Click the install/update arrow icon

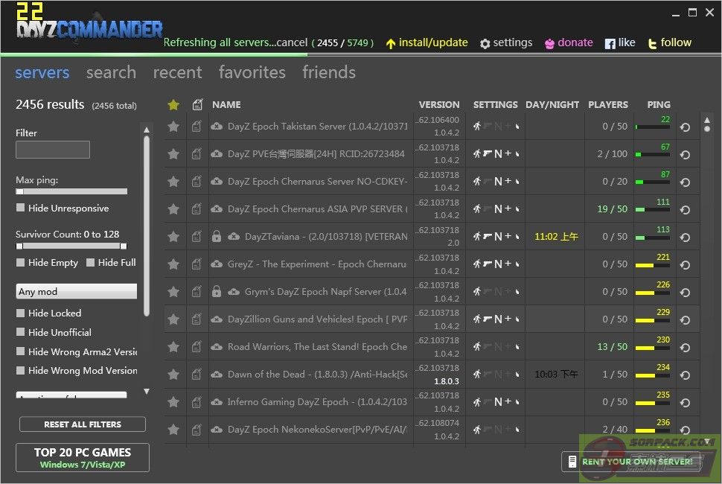coord(391,44)
